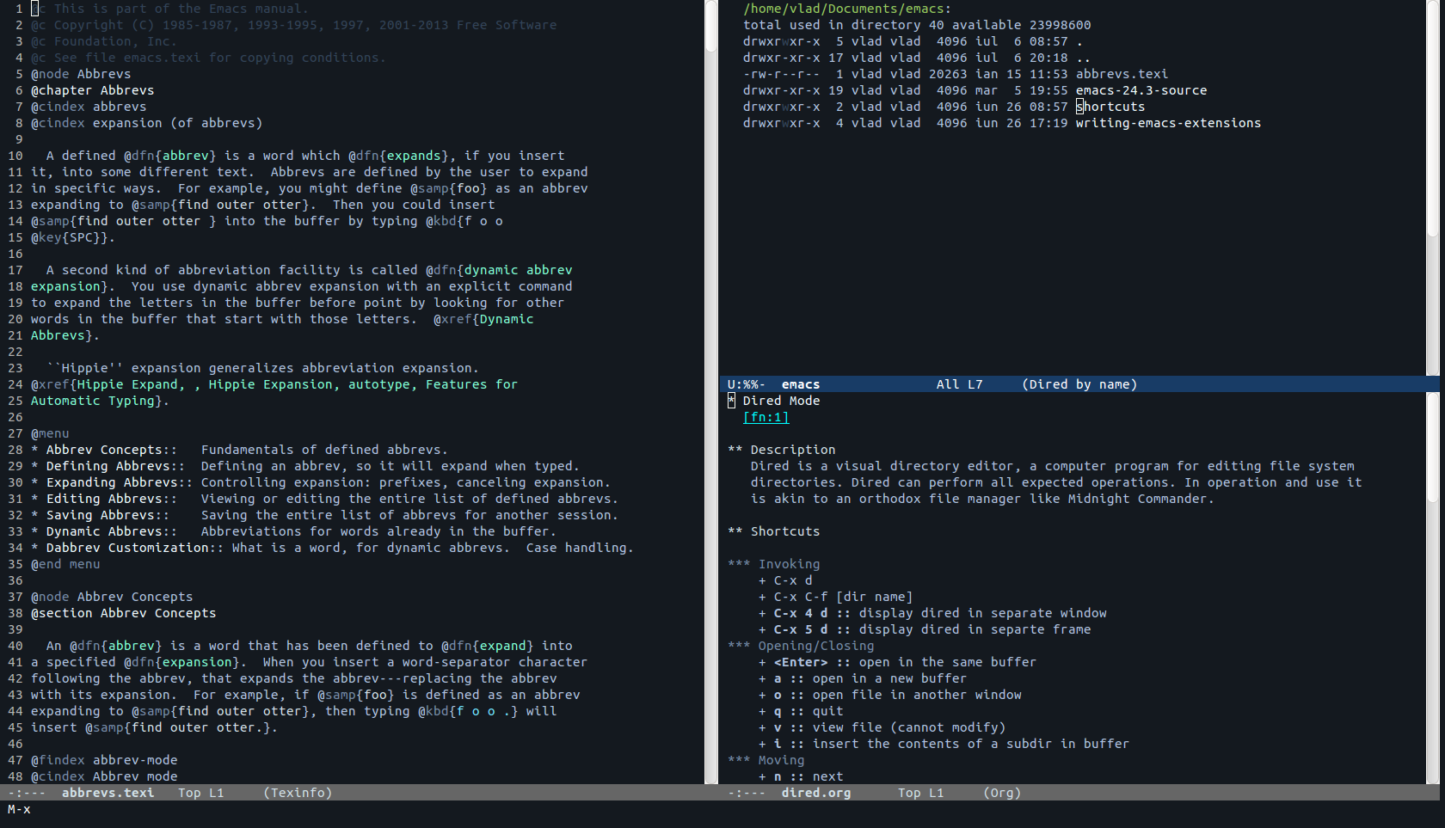The height and width of the screenshot is (828, 1445).
Task: Collapse the '** Shortcuts' heading
Action: tap(774, 531)
